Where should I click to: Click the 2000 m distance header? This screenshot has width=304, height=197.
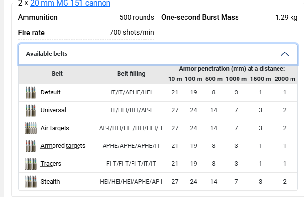[x=285, y=79]
